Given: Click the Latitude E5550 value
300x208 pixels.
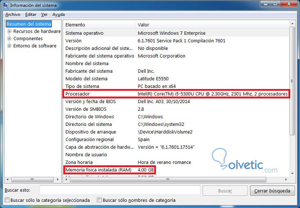Looking at the screenshot, I should pyautogui.click(x=153, y=79).
